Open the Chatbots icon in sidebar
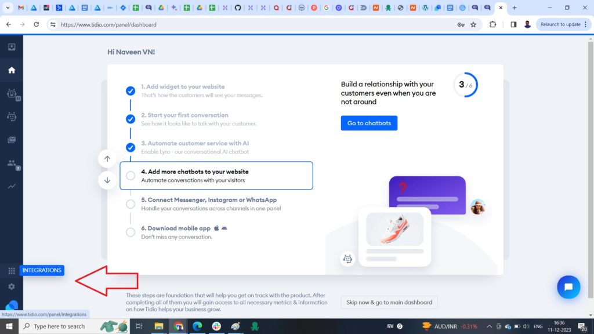The height and width of the screenshot is (334, 594). point(12,117)
